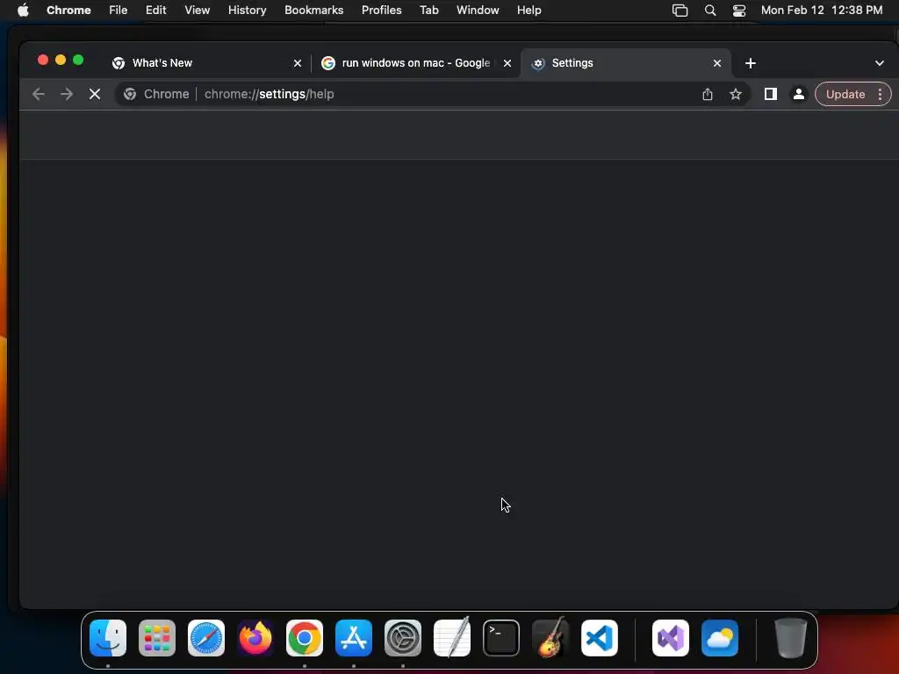This screenshot has width=899, height=674.
Task: Share this page icon in address bar
Action: click(x=708, y=94)
